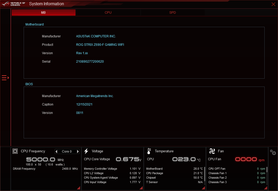Select the MB tab
Screen dimensions: 278x191
click(43, 12)
